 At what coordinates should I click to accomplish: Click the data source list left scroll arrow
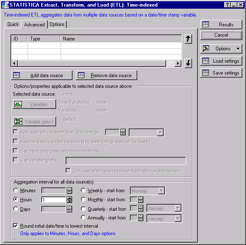14,64
